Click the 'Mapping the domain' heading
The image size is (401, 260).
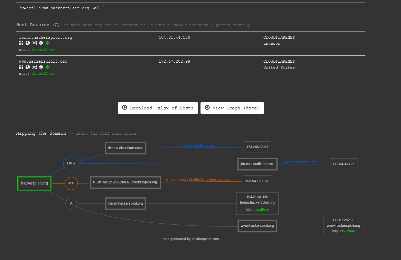pyautogui.click(x=41, y=133)
